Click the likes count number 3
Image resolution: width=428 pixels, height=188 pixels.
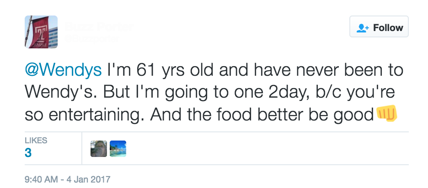[x=28, y=153]
